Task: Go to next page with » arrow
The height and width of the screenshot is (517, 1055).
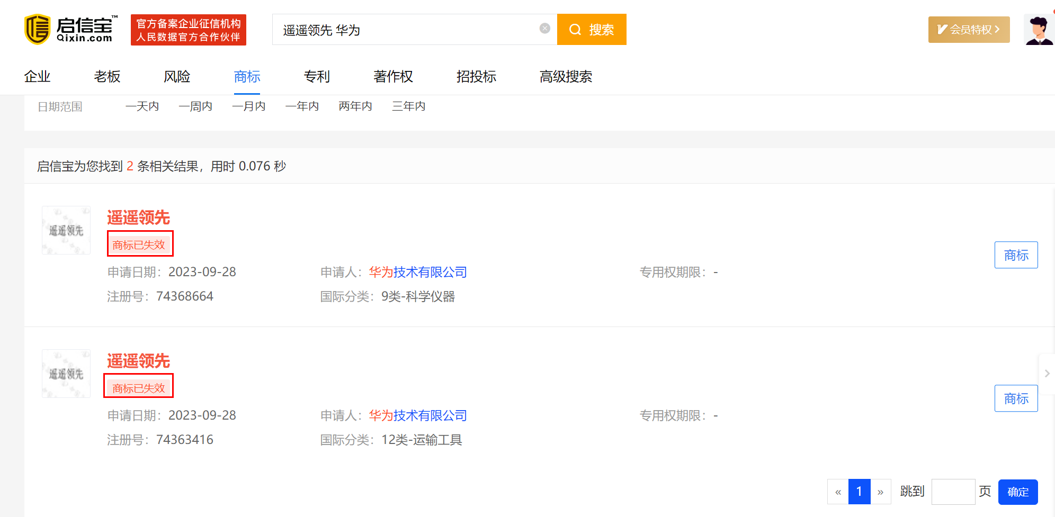Action: [x=880, y=492]
